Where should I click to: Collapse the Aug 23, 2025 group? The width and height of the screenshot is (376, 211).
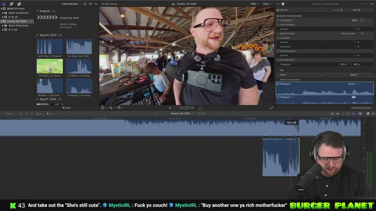37,35
